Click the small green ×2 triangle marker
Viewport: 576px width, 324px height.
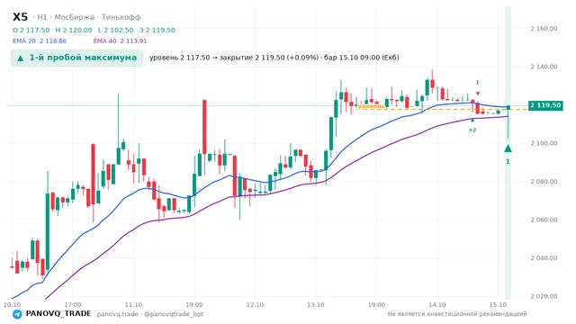click(472, 120)
